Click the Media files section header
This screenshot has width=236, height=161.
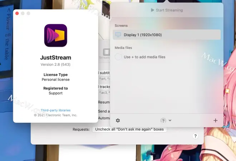[124, 47]
